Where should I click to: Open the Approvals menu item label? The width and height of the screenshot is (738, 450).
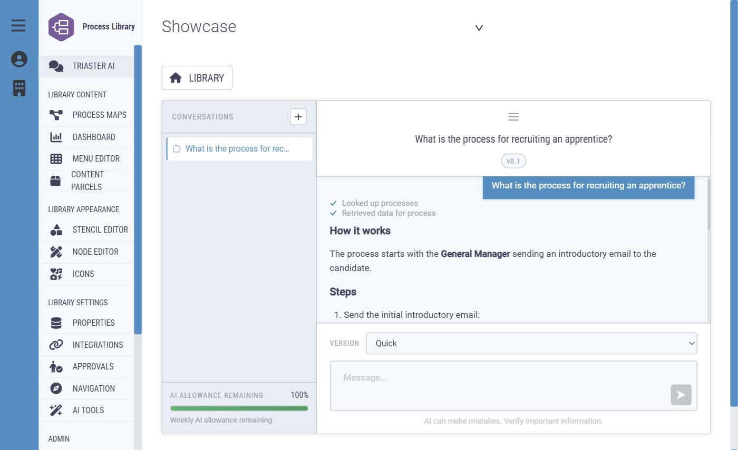(93, 366)
